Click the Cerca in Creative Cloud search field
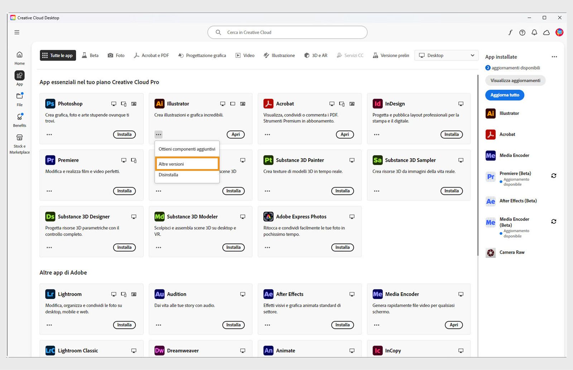The image size is (573, 370). tap(286, 32)
